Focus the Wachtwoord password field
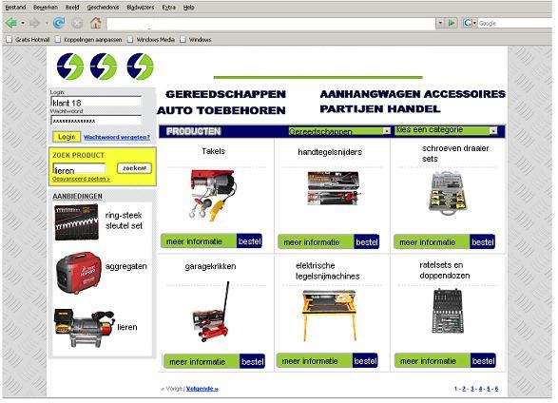558x403 pixels. [96, 120]
